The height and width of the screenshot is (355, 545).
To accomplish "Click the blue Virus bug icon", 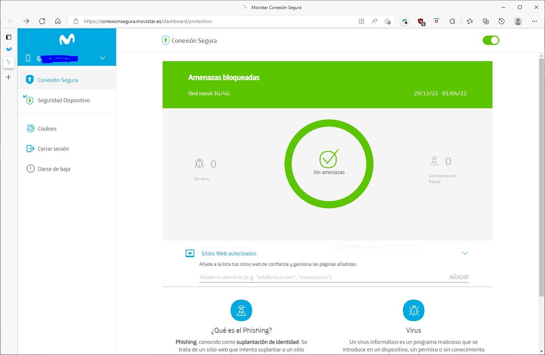I will tap(413, 310).
